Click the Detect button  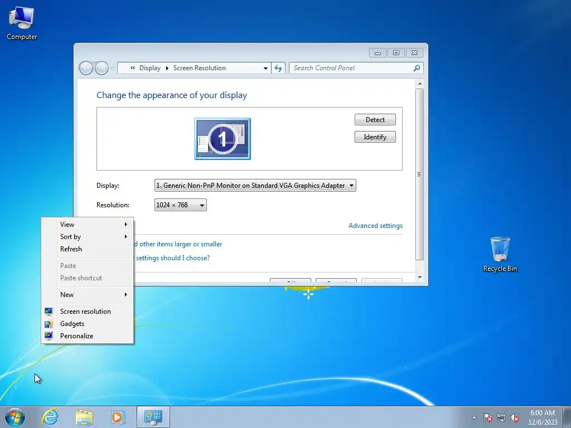pyautogui.click(x=375, y=120)
